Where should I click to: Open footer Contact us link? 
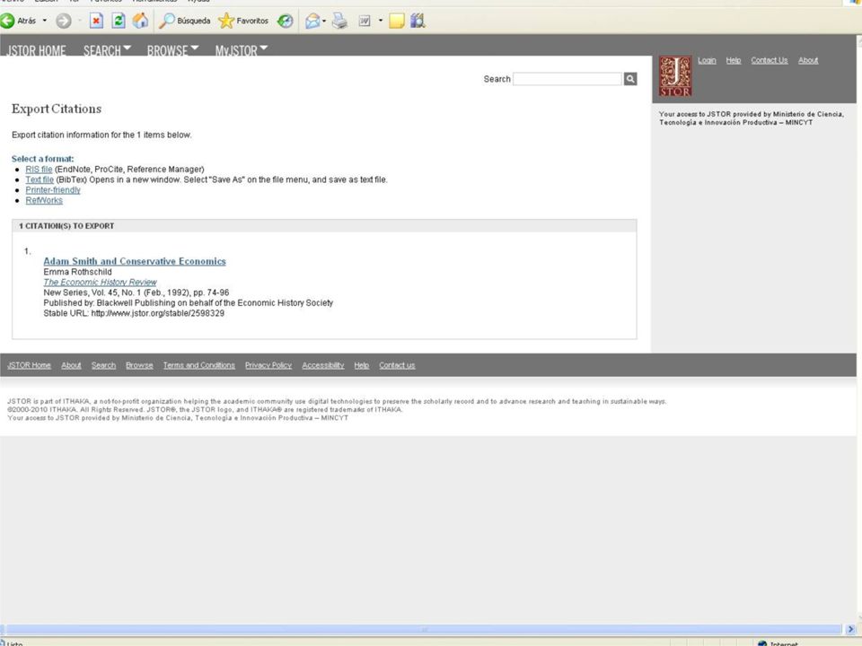tap(397, 365)
